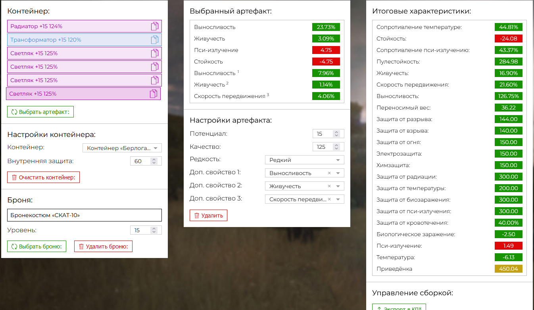Click the Качество field with 125
The image size is (534, 310).
328,147
